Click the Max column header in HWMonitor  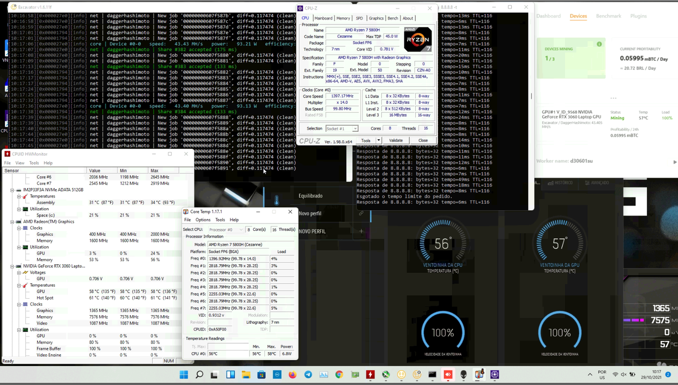(x=164, y=171)
